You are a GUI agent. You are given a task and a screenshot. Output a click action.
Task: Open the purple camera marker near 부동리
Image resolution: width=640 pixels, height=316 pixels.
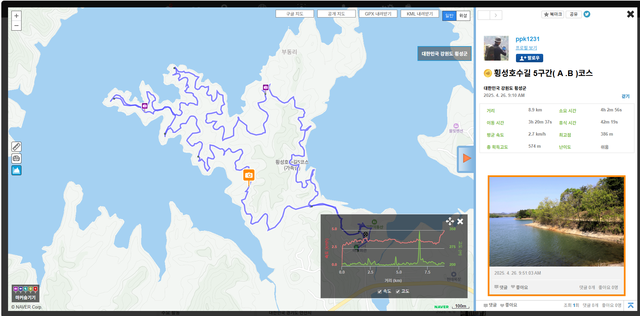pos(266,87)
